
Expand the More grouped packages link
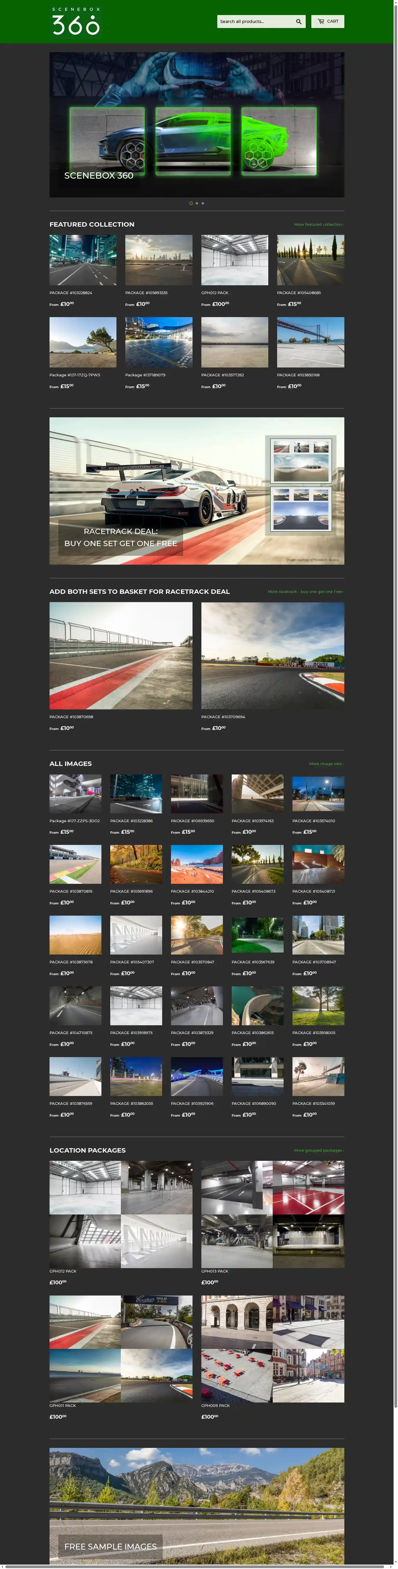click(319, 1151)
